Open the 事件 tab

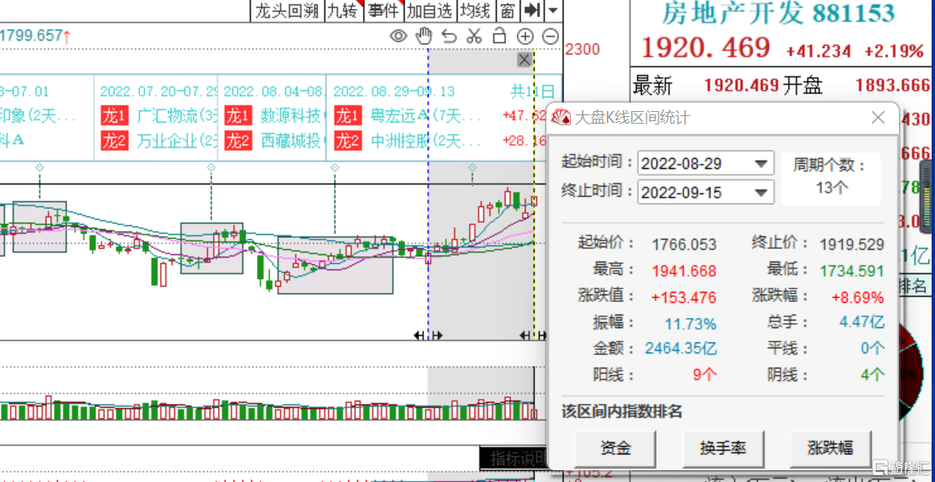(383, 10)
